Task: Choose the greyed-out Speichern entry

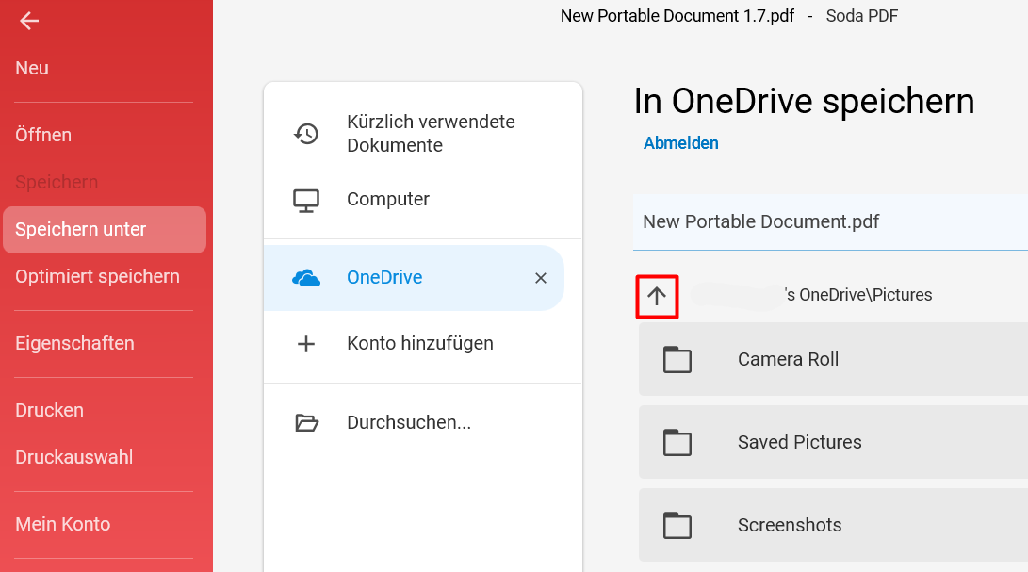Action: pos(57,183)
